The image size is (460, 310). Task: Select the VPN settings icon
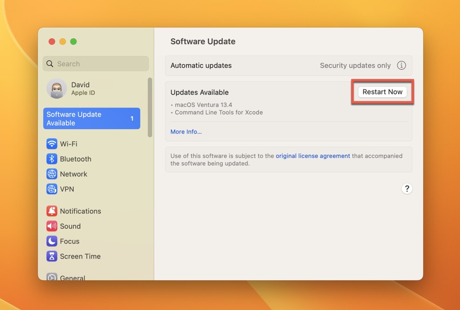pyautogui.click(x=52, y=189)
